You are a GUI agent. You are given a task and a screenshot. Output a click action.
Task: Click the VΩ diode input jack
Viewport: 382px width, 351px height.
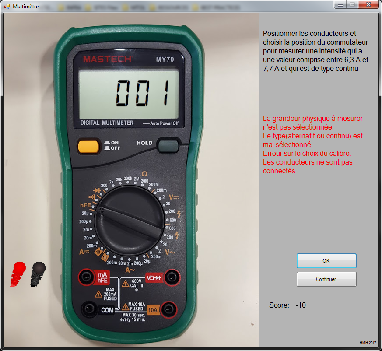[x=172, y=277]
